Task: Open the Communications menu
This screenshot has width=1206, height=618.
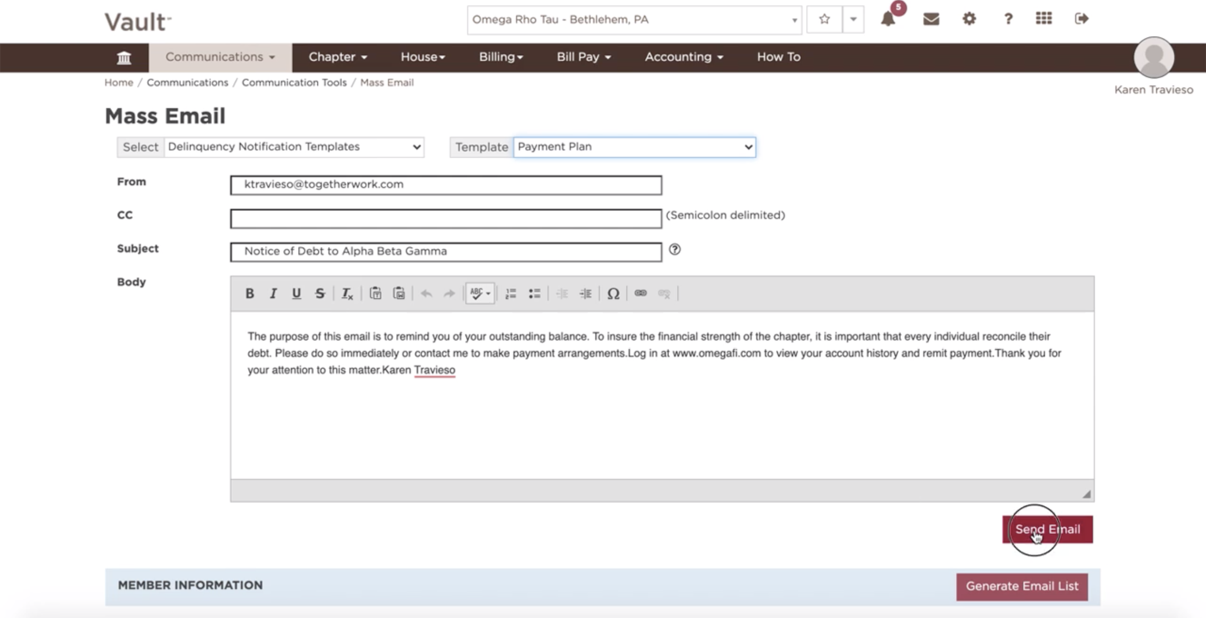Action: tap(220, 57)
